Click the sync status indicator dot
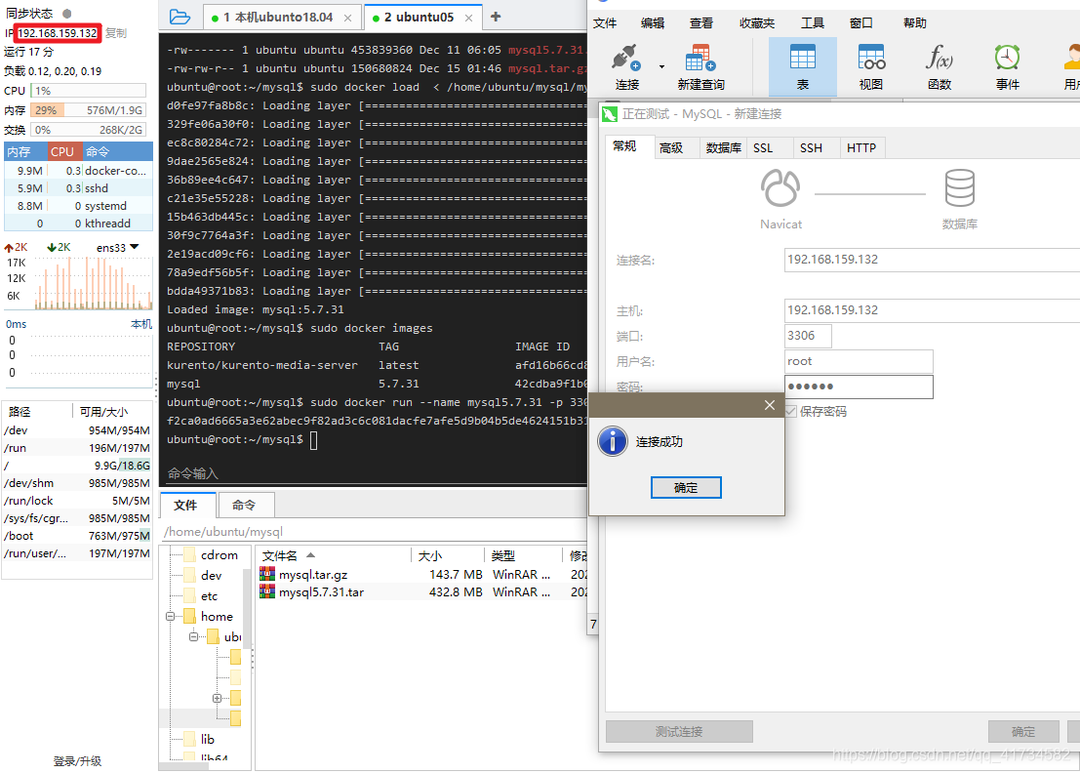 click(66, 13)
